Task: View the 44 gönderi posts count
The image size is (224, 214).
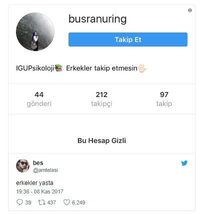Action: 39,99
